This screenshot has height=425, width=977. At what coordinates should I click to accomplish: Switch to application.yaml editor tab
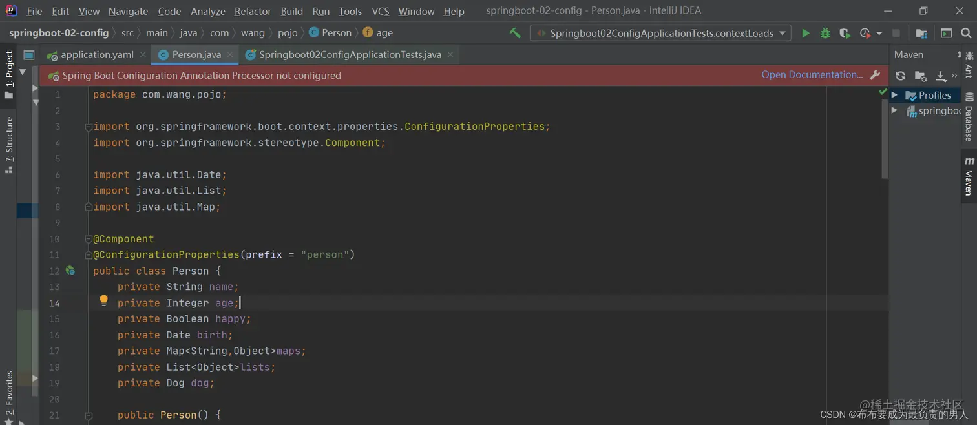[x=97, y=55]
